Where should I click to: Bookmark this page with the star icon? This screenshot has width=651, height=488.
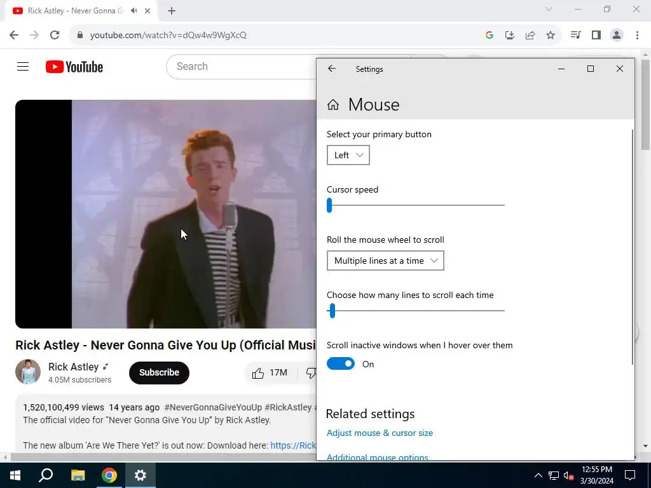[x=551, y=36]
